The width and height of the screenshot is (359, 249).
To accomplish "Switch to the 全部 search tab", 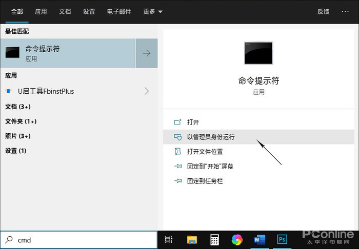I will point(17,11).
